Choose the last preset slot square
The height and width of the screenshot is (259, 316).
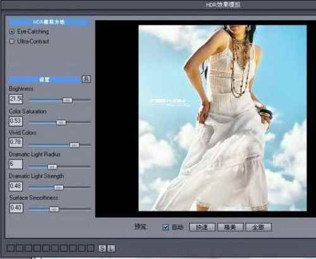pos(90,248)
